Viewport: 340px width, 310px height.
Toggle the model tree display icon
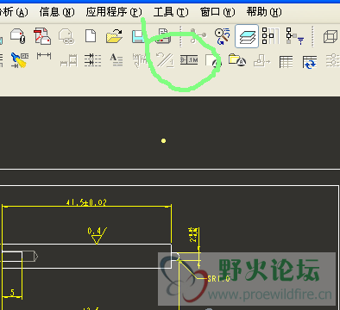[x=270, y=36]
